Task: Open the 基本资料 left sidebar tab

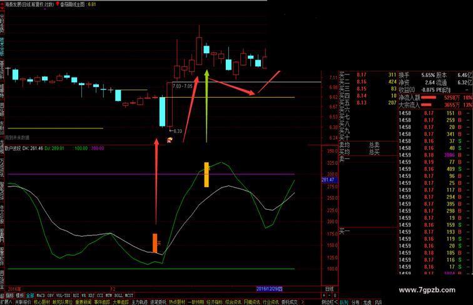Action: click(2, 70)
